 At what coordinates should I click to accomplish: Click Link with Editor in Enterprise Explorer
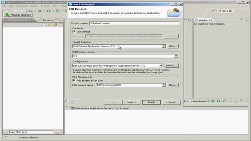click(x=49, y=25)
